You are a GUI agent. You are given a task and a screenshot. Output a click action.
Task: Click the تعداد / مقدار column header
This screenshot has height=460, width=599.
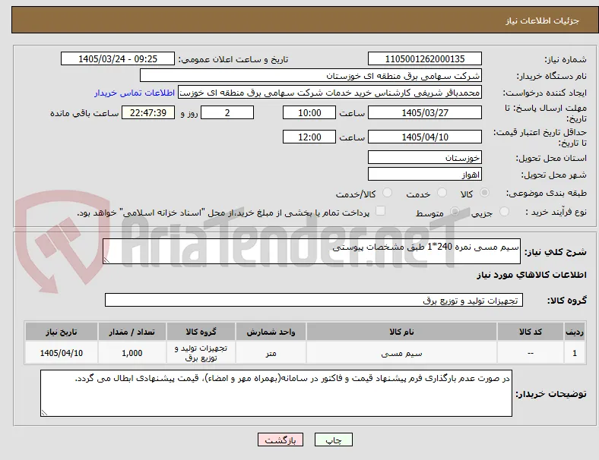point(132,332)
